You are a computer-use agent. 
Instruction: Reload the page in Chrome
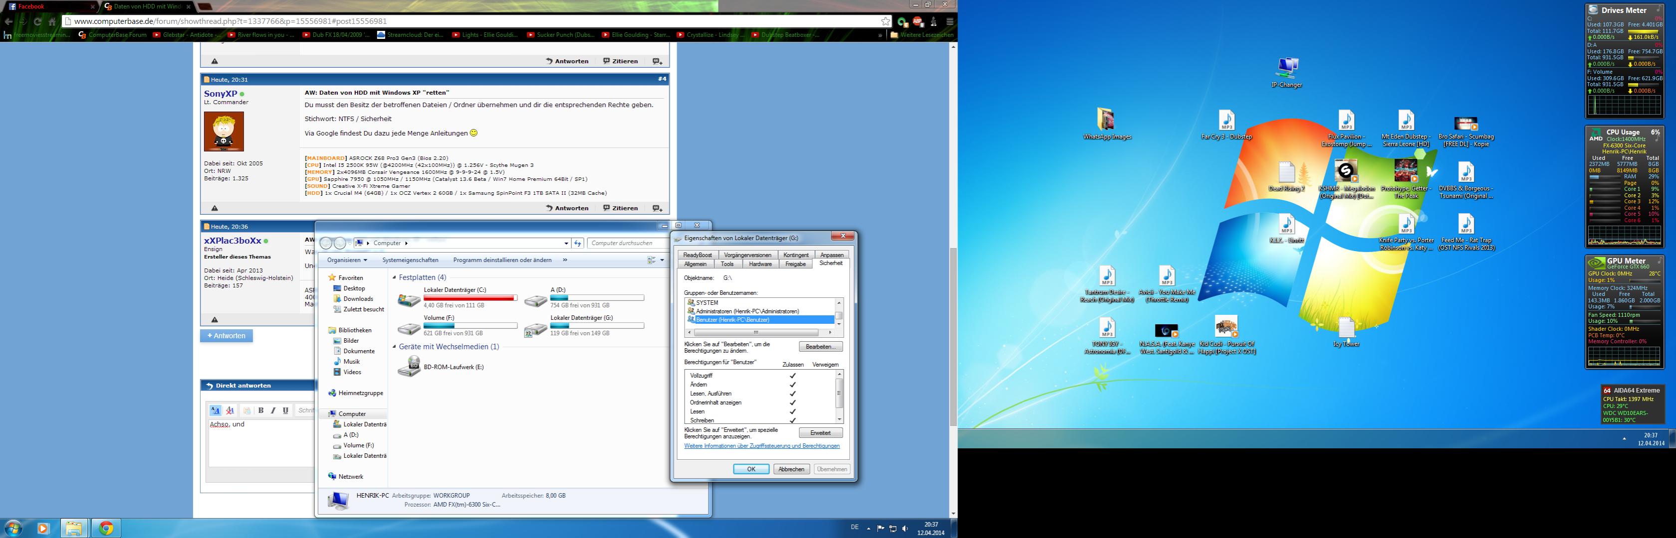pyautogui.click(x=37, y=21)
